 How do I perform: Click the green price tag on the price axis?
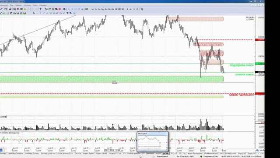pyautogui.click(x=260, y=64)
